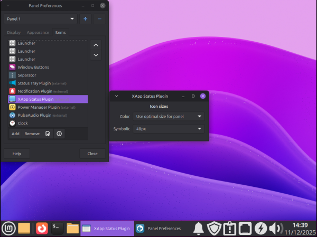This screenshot has height=237, width=317.
Task: Open the notifications bell in the system tray
Action: [199, 229]
